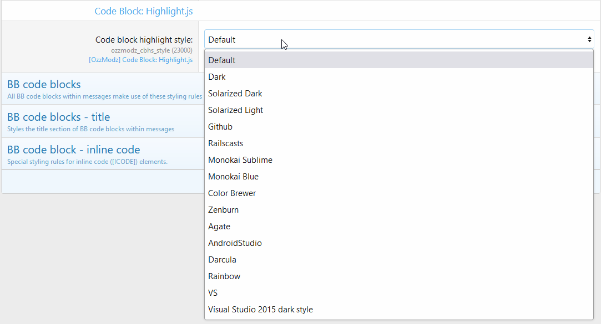The width and height of the screenshot is (601, 324).
Task: Choose Github highlight style
Action: coord(220,127)
